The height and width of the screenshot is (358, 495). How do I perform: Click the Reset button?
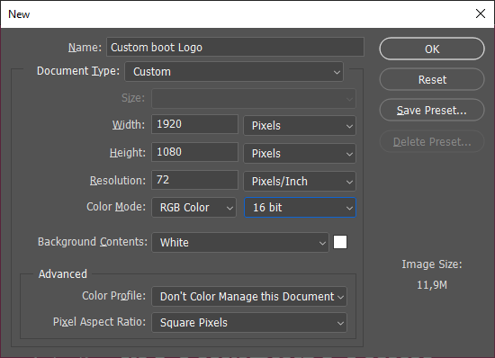tap(431, 79)
